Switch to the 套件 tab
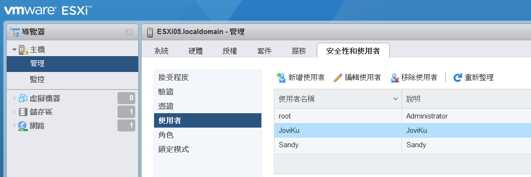The height and width of the screenshot is (177, 531). pyautogui.click(x=264, y=51)
